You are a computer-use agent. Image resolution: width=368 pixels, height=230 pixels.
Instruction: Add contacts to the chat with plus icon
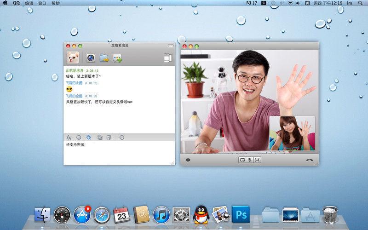[x=117, y=58]
